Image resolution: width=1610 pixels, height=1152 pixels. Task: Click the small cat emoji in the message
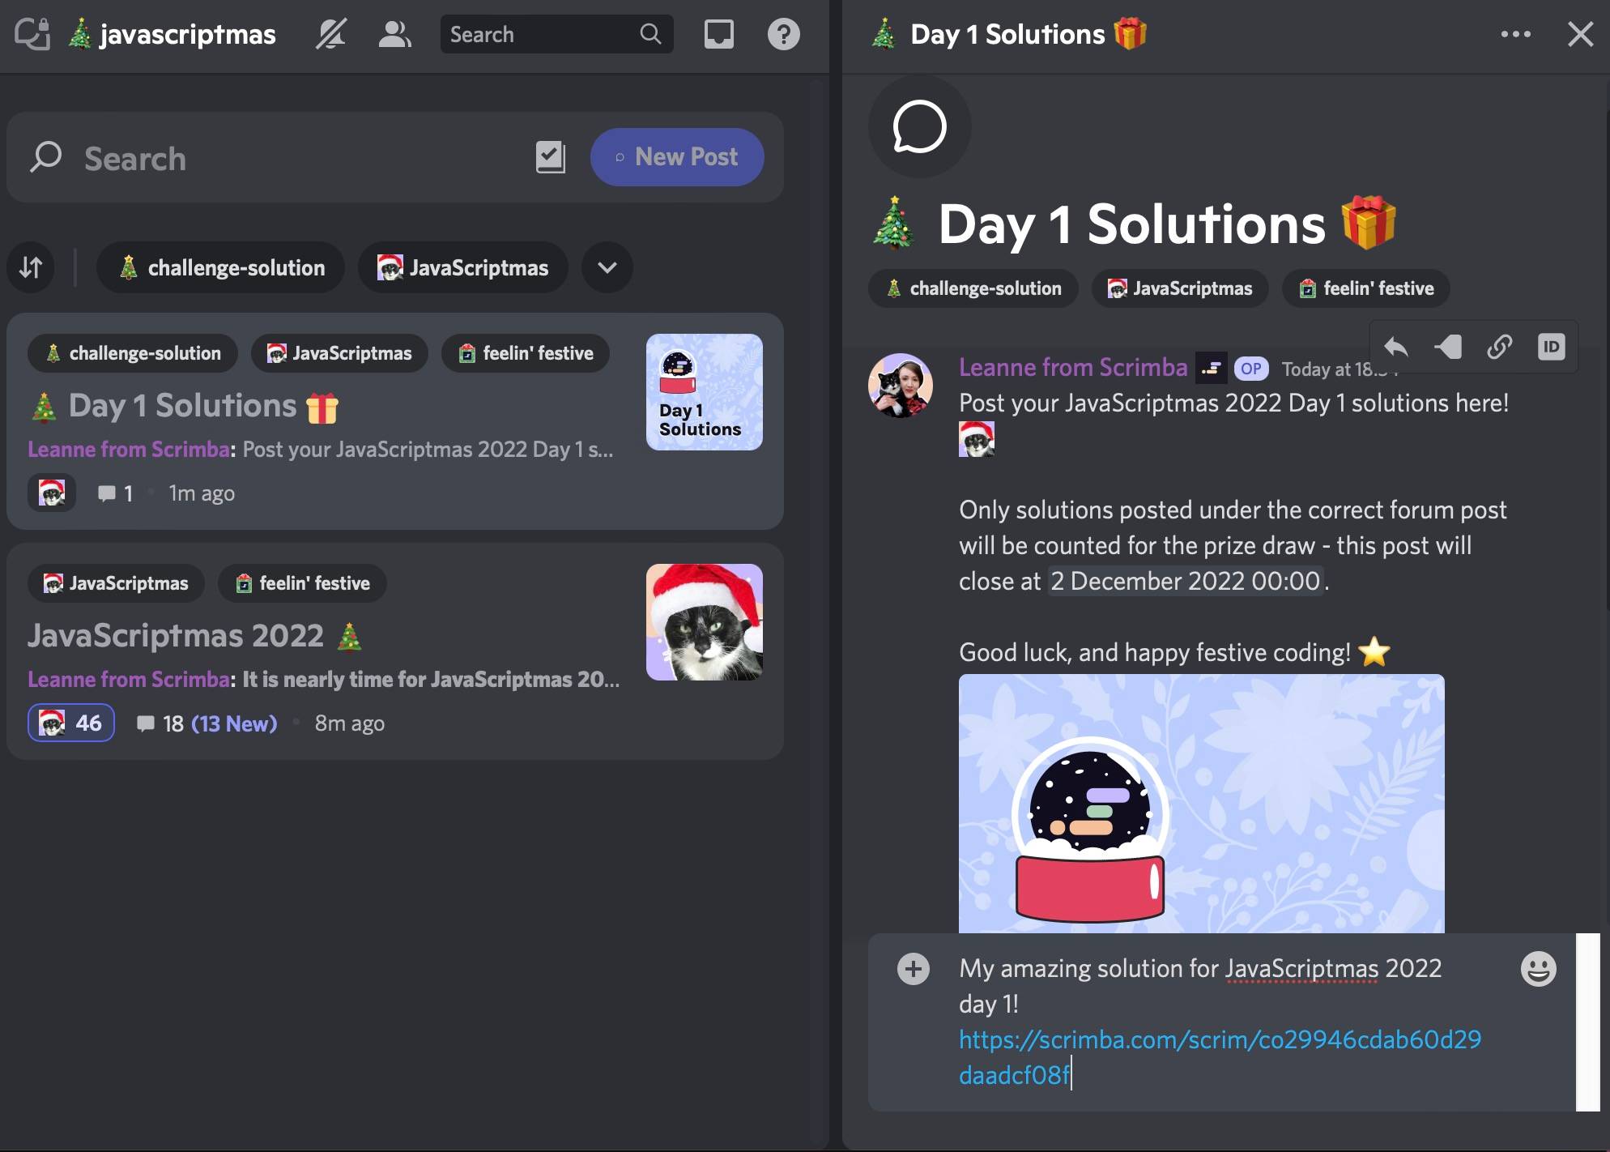click(x=977, y=439)
